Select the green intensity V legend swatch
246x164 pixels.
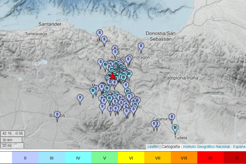pyautogui.click(x=105, y=158)
